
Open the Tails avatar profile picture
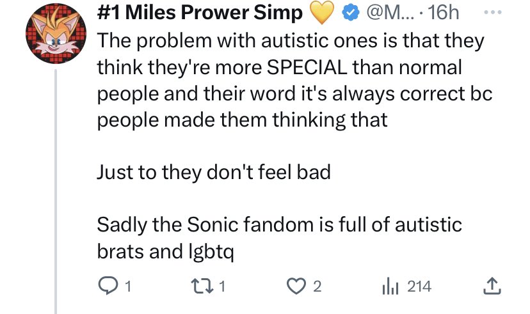point(56,33)
